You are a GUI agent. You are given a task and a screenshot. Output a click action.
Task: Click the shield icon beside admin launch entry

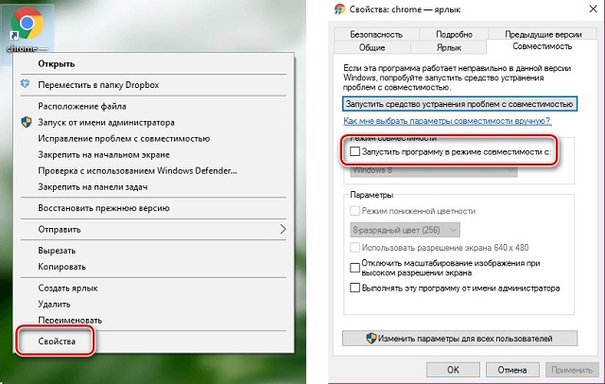pos(26,123)
